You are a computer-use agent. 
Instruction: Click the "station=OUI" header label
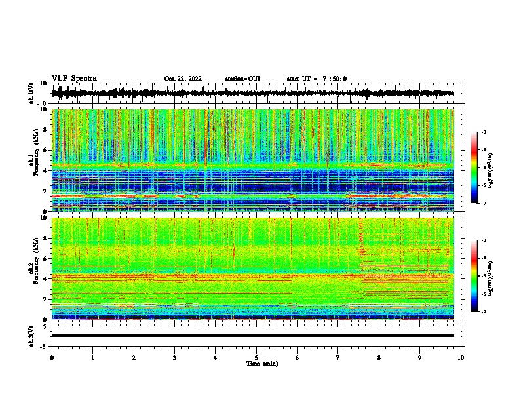[242, 79]
